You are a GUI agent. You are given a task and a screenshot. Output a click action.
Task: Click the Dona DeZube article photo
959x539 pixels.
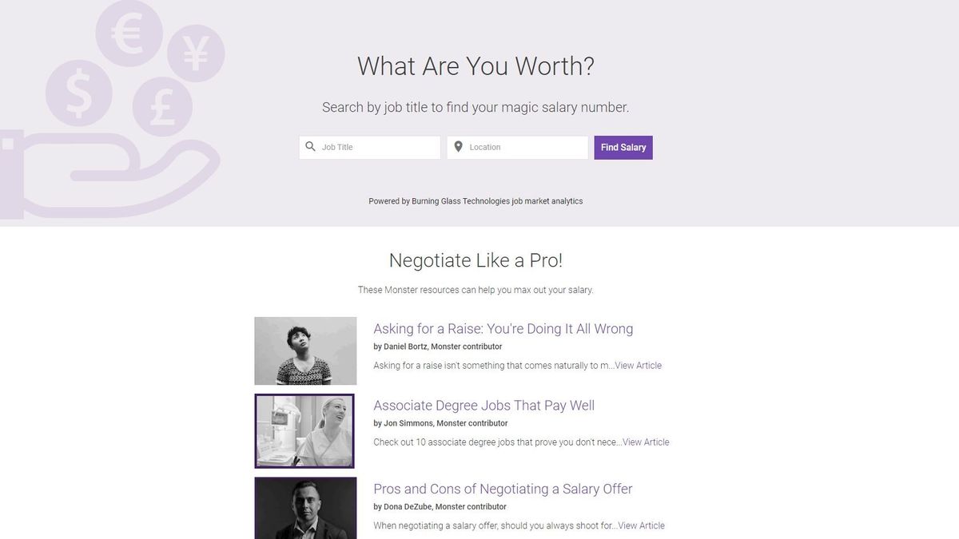304,509
